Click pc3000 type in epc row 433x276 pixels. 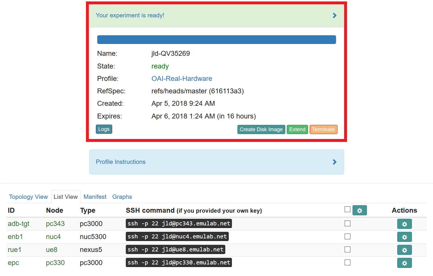pyautogui.click(x=91, y=263)
